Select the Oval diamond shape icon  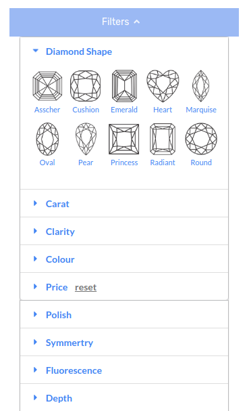(47, 139)
